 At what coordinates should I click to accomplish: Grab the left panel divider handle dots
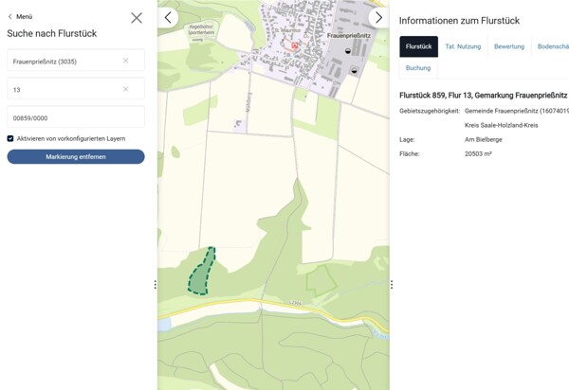pos(156,285)
